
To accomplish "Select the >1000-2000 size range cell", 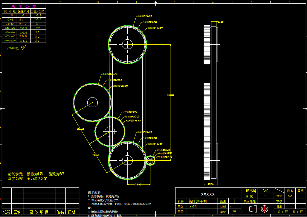I will click(x=10, y=41).
